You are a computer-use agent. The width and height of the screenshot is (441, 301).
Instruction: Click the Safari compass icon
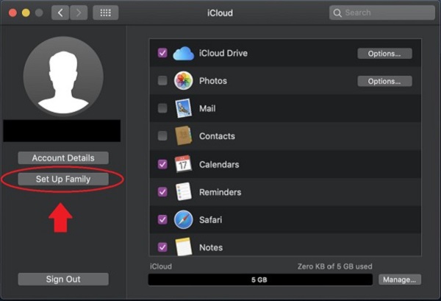[x=183, y=219]
